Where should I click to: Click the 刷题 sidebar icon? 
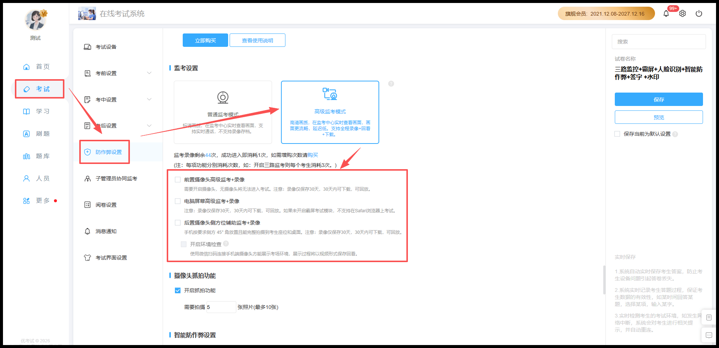[x=26, y=133]
